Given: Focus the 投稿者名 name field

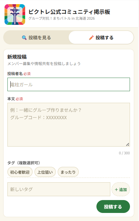Looking at the screenshot, I should [69, 84].
